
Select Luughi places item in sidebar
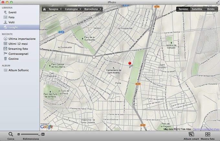tap(20, 27)
